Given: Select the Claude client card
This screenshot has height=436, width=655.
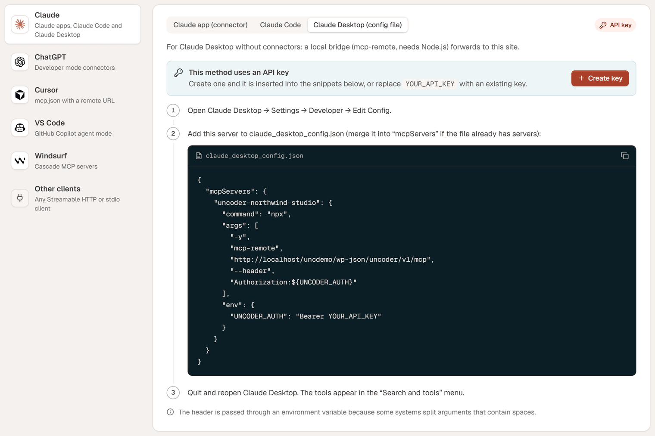Looking at the screenshot, I should pos(73,25).
